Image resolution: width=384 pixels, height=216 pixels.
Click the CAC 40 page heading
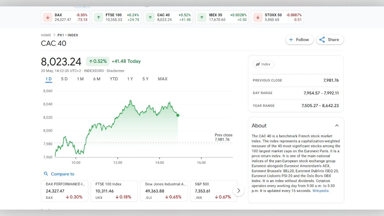pos(53,44)
